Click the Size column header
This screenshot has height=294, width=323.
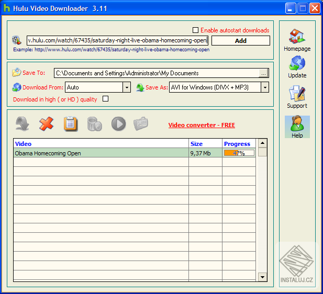pos(205,143)
